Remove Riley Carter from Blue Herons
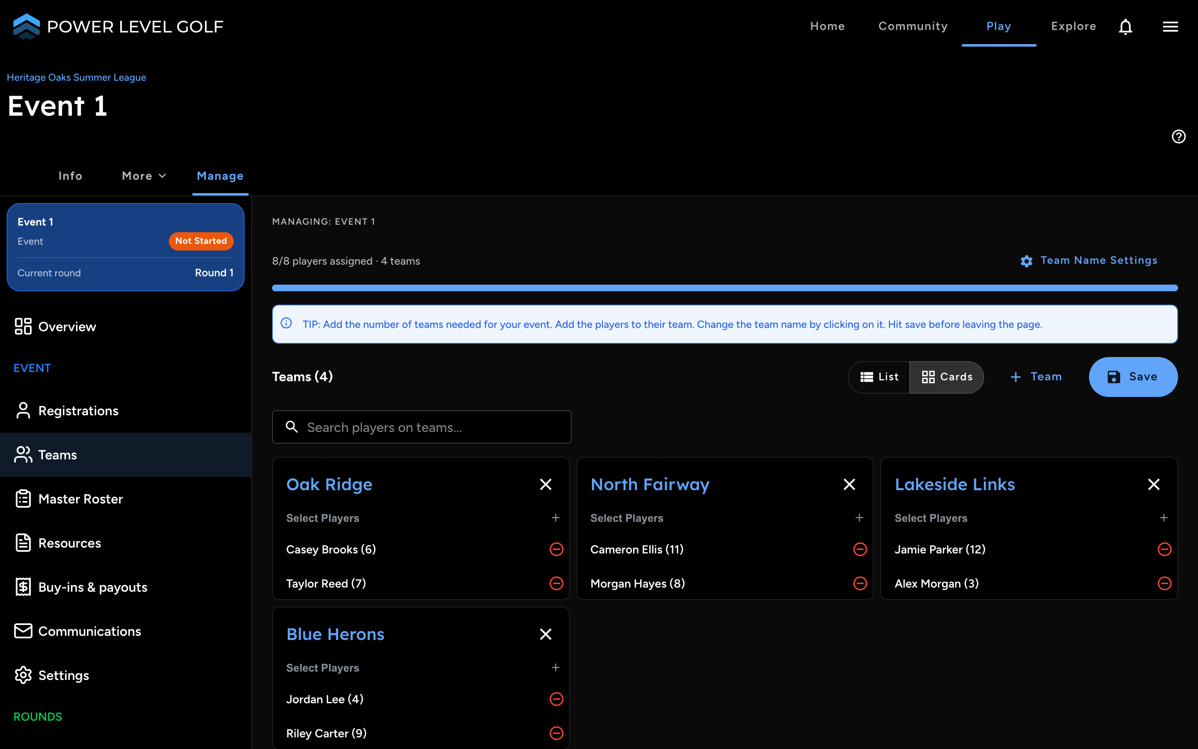Viewport: 1198px width, 749px height. [557, 733]
